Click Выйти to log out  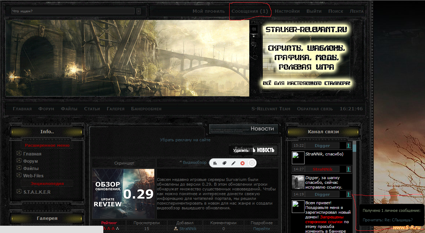pyautogui.click(x=314, y=11)
